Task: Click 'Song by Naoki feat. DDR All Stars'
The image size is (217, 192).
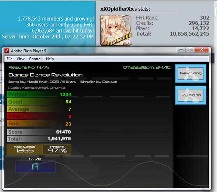Action: point(42,82)
